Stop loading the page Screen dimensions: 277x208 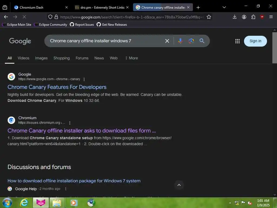pos(24,17)
